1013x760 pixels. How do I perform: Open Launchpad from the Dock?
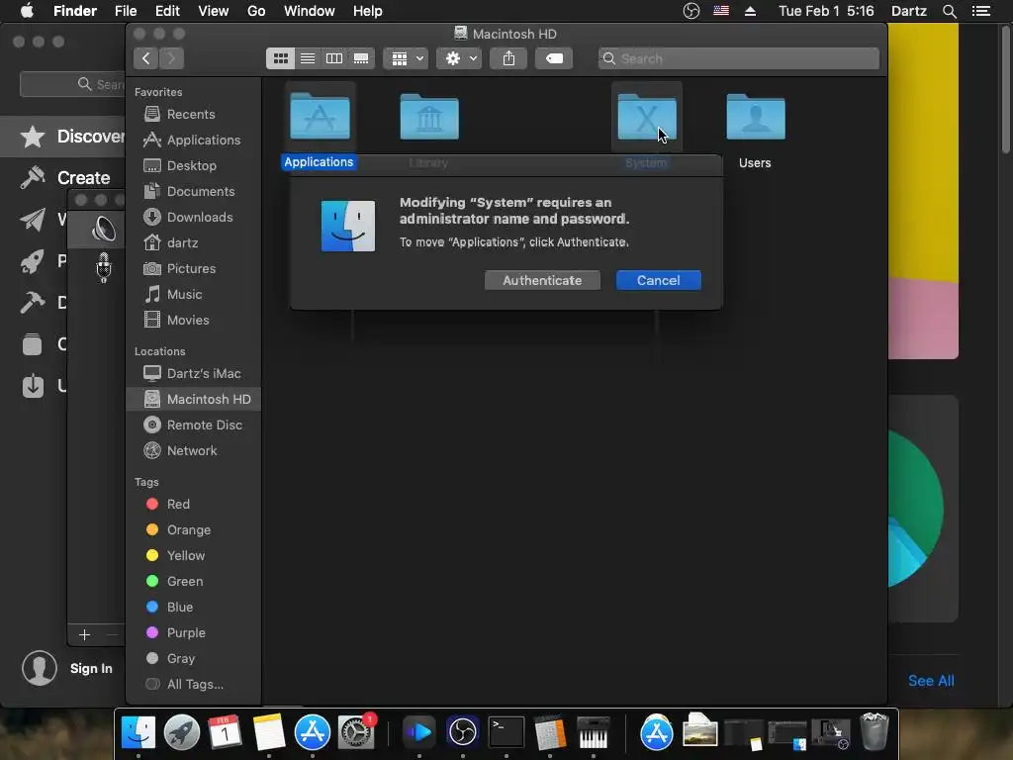182,732
